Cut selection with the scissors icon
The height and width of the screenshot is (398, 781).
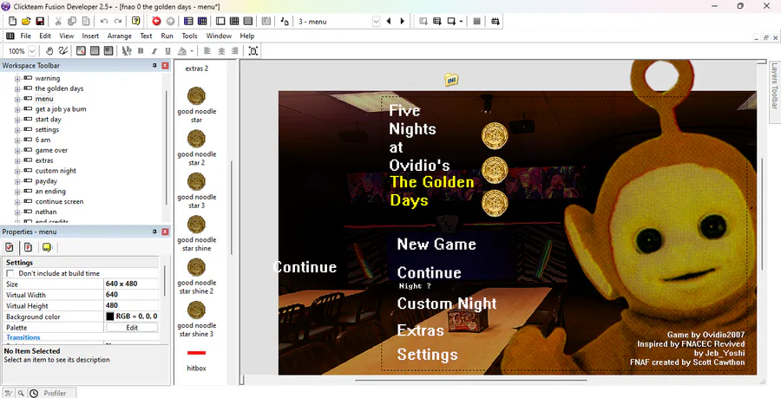[58, 22]
